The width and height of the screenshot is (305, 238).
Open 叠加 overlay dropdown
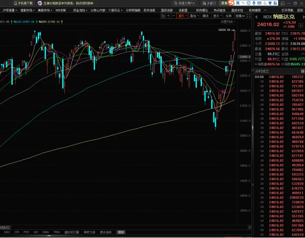click(194, 16)
